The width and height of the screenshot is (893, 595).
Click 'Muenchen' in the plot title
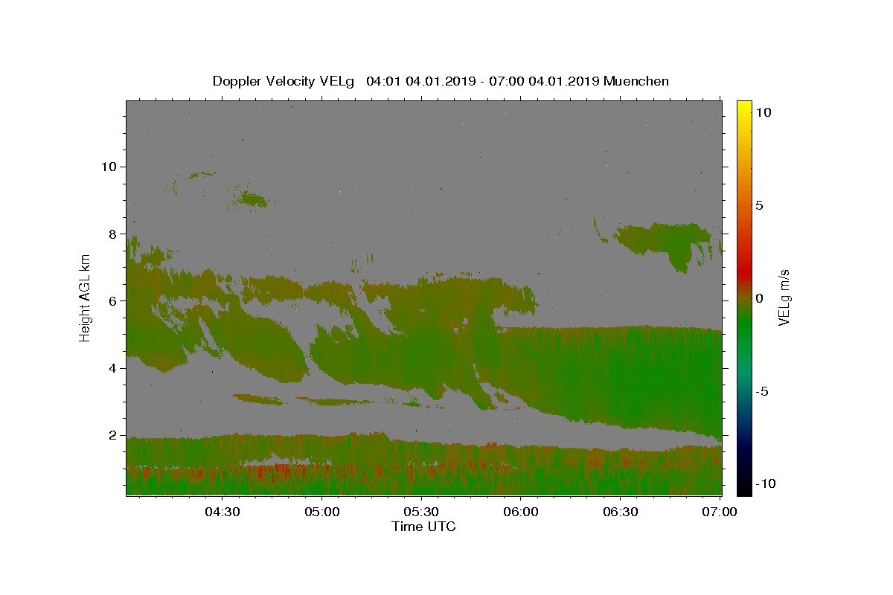coord(636,81)
